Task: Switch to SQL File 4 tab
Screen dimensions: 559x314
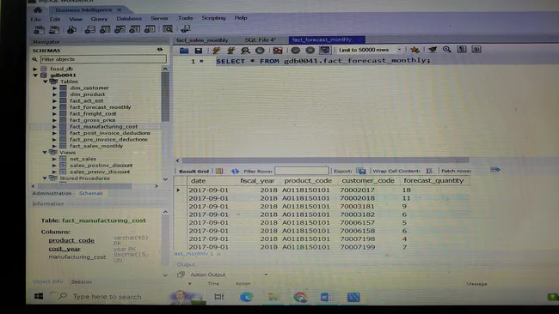Action: (261, 39)
